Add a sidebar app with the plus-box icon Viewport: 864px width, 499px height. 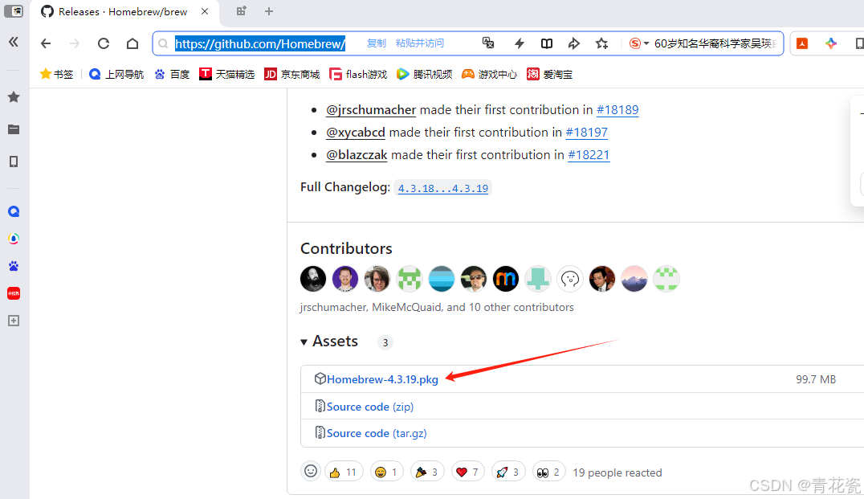click(14, 321)
